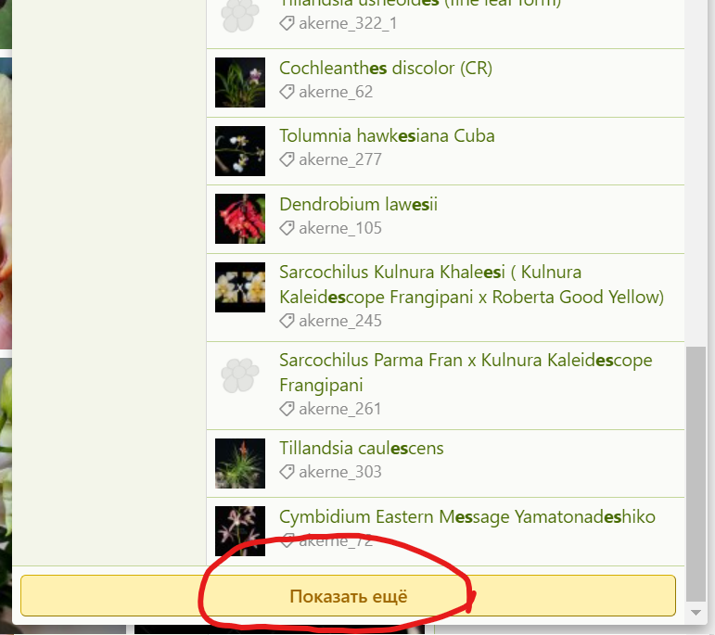Click placeholder flower icon for Sarcochilus Parma Fran

[x=240, y=375]
